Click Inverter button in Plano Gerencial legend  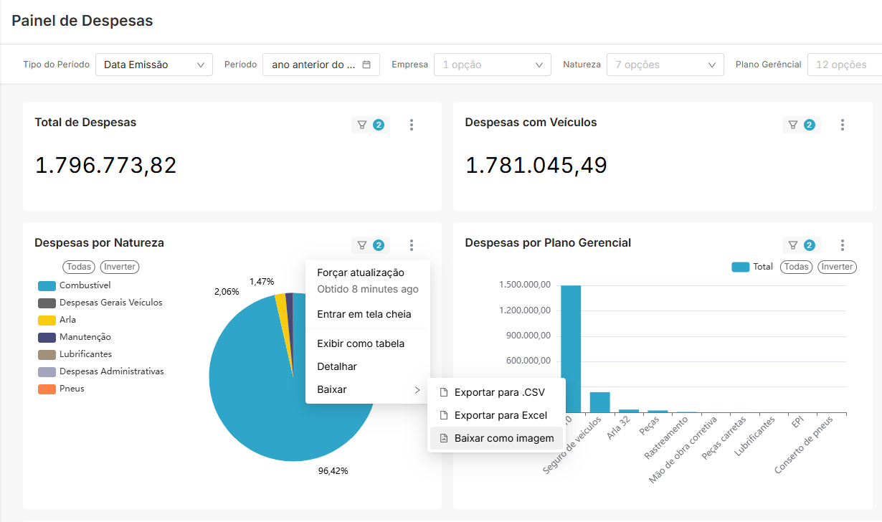coord(837,267)
